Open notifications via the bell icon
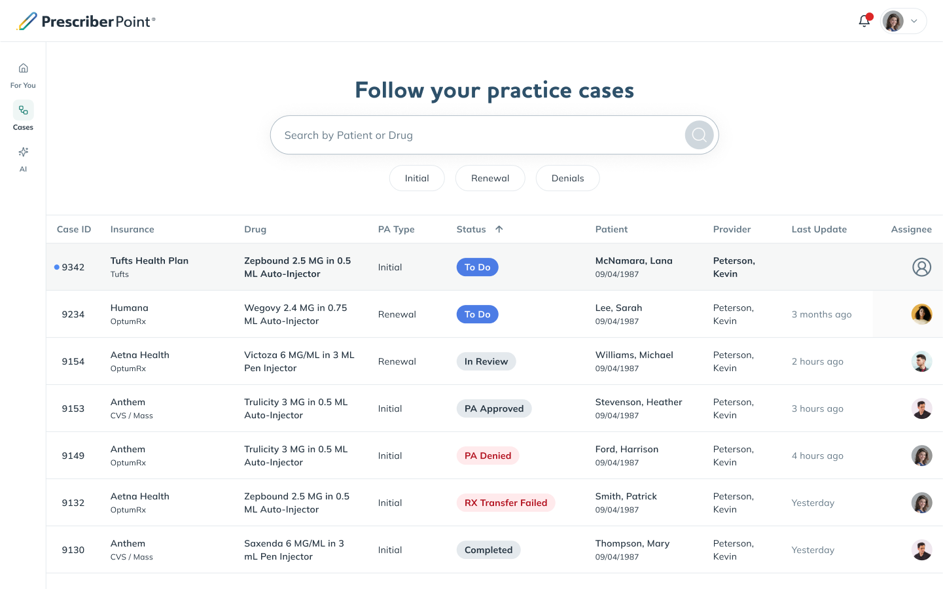 click(x=864, y=20)
